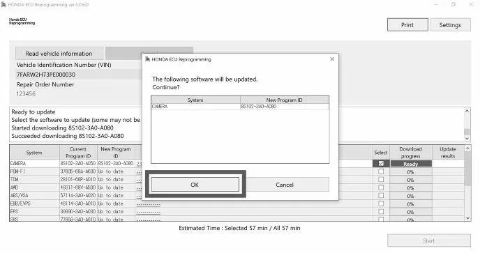Viewport: 480px width, 253px height.
Task: Click current program ID 8S102-3A0-A050
Action: click(78, 164)
